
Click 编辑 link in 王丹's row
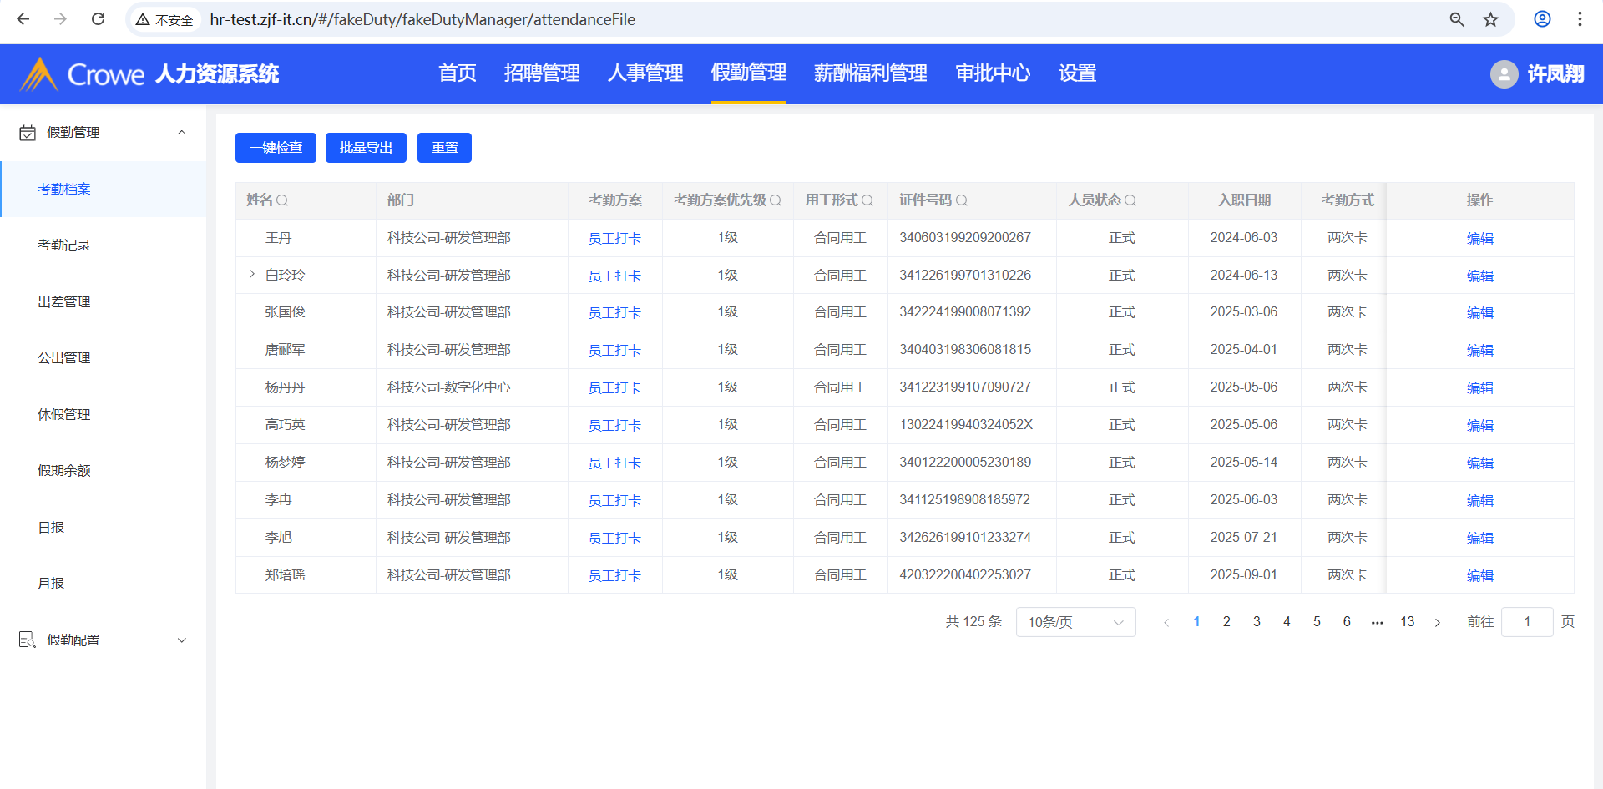point(1479,238)
